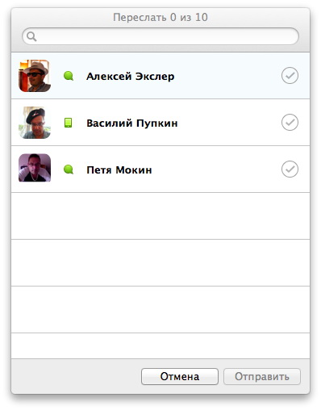The width and height of the screenshot is (321, 410).
Task: Click Василий Пупкин's avatar photo
Action: [35, 123]
